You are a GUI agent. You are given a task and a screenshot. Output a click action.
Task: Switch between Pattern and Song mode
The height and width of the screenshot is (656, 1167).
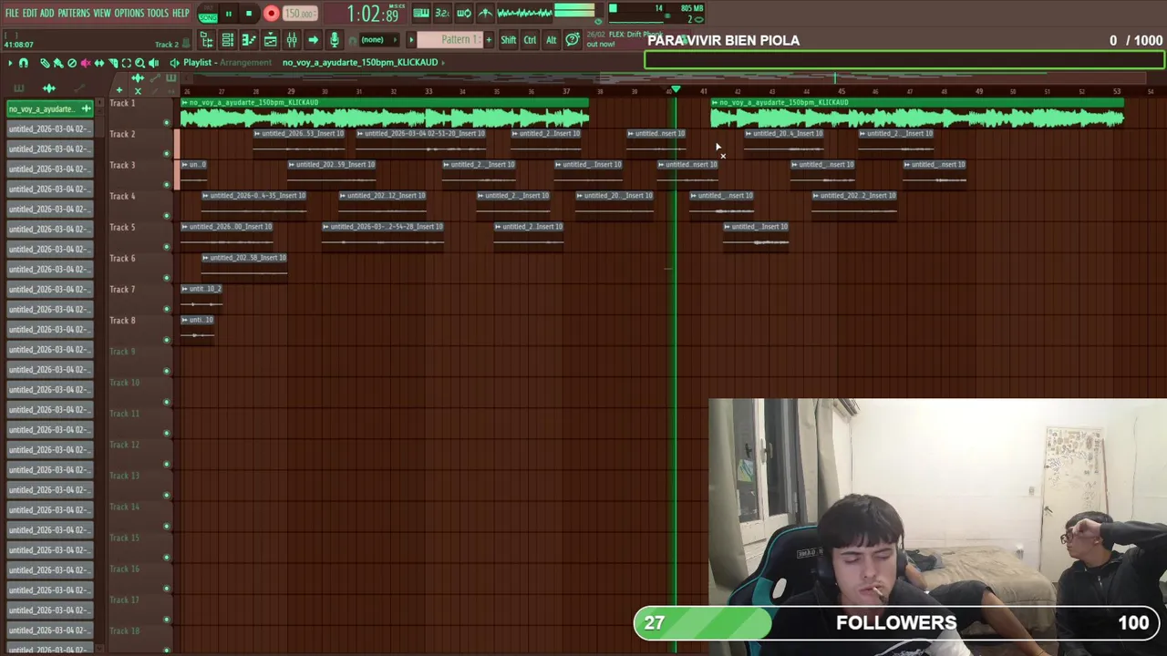click(208, 14)
